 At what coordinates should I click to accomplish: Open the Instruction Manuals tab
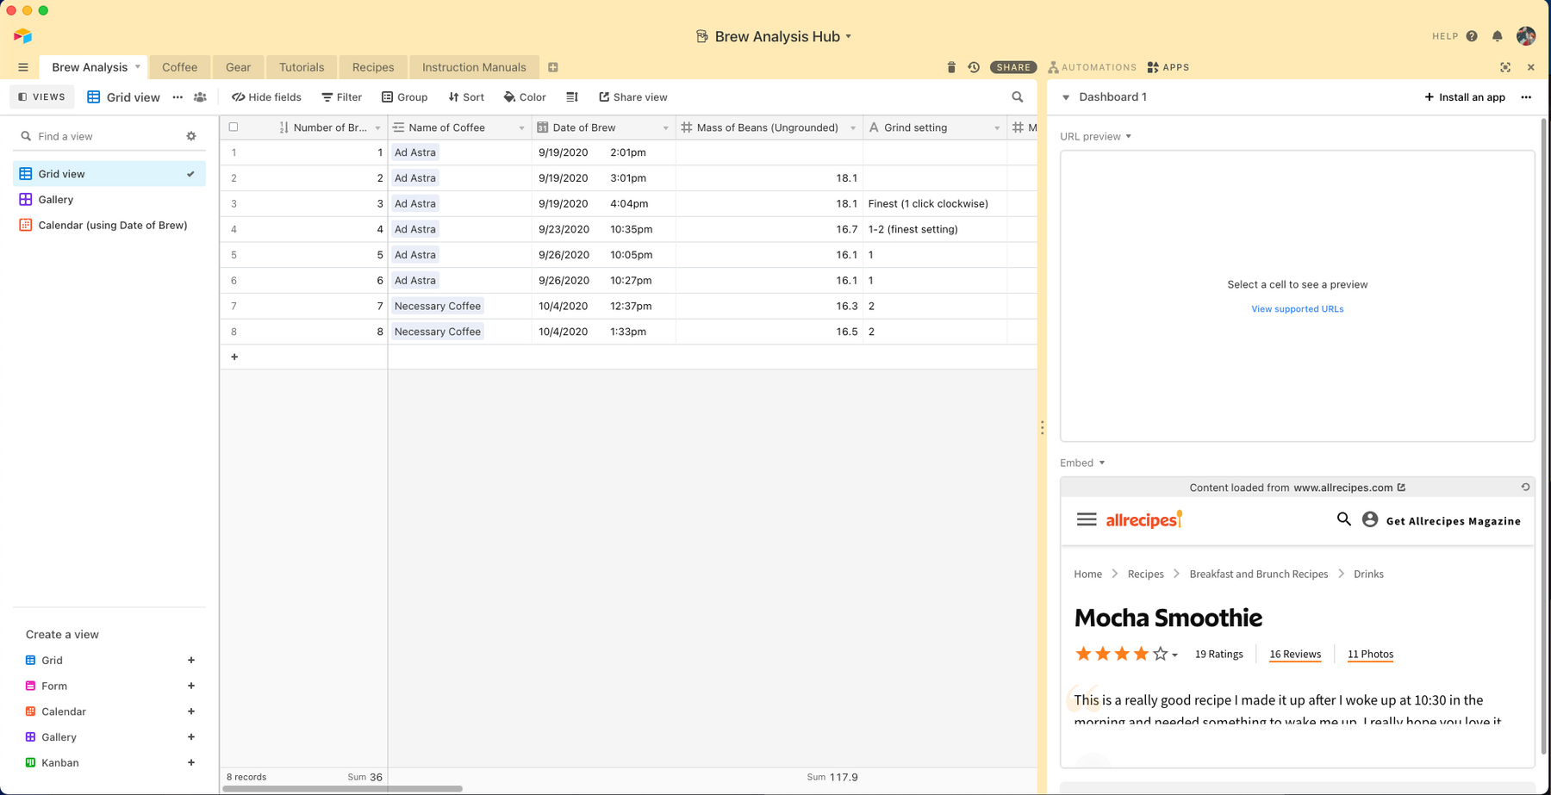[x=473, y=67]
